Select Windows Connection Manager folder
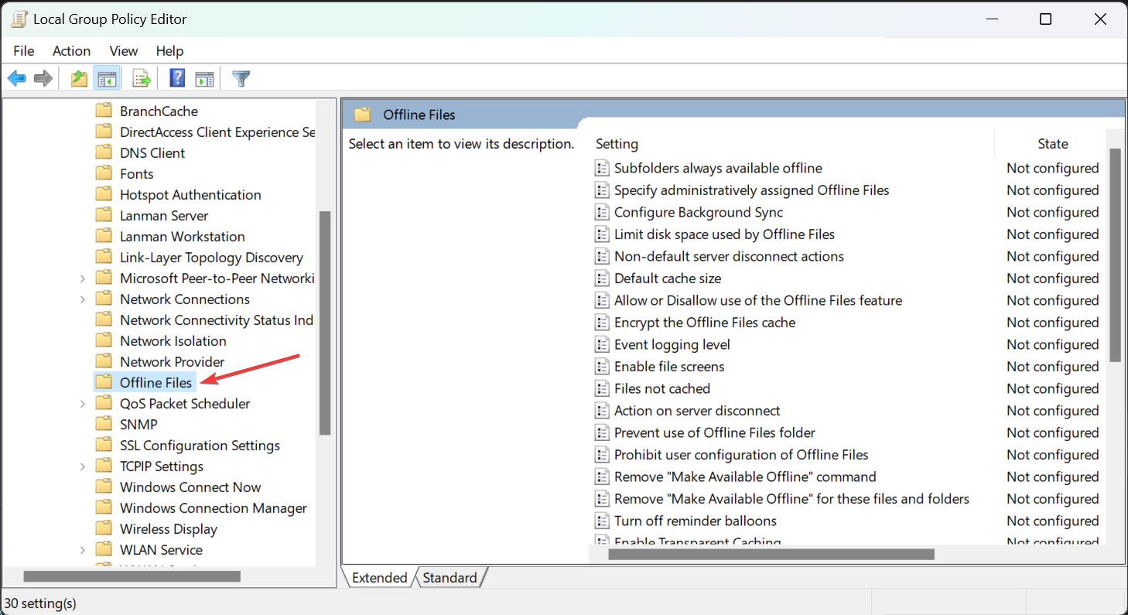Screen dimensions: 1128x615 click(214, 507)
